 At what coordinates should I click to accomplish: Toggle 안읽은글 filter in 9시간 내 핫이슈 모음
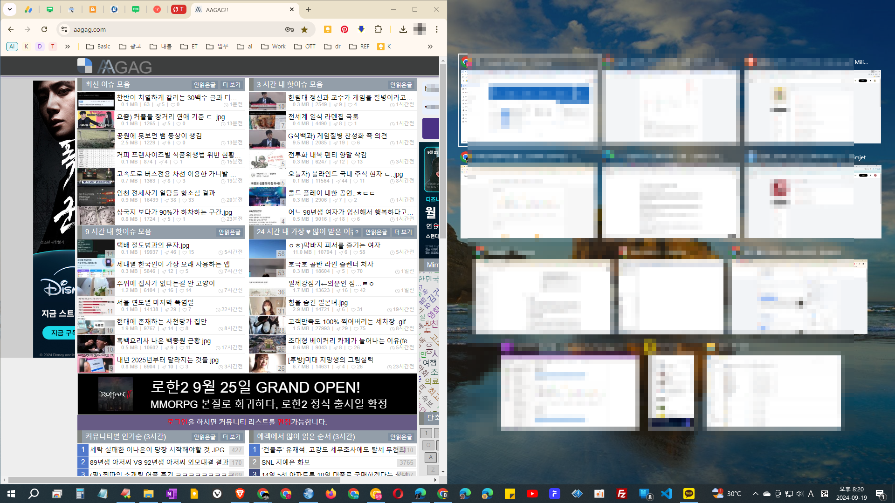[229, 232]
